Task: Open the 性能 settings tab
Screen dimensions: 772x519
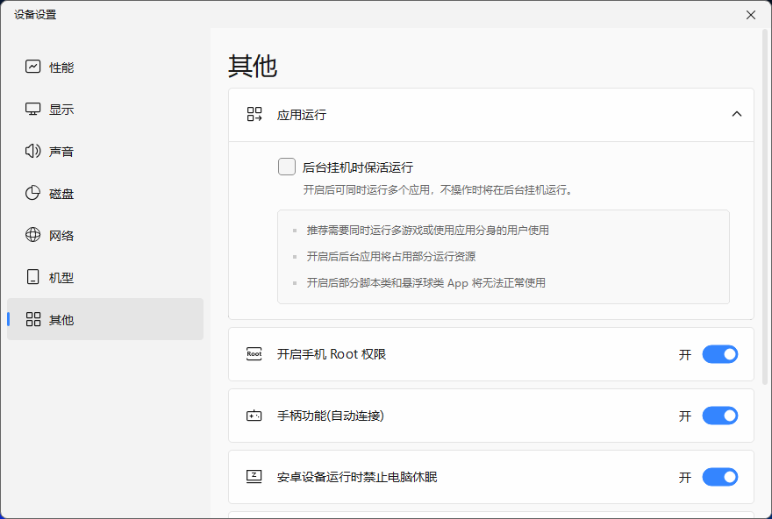Action: pyautogui.click(x=61, y=68)
